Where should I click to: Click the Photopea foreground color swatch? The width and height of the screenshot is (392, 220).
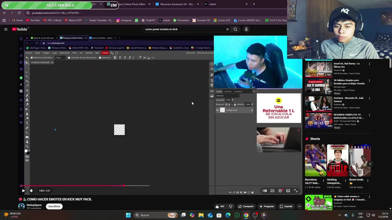tap(26, 151)
